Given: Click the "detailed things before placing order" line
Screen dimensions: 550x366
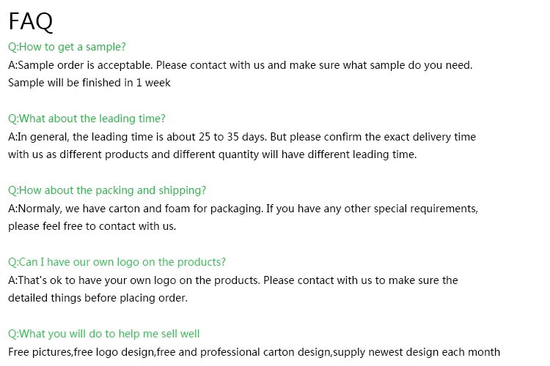Looking at the screenshot, I should [98, 298].
